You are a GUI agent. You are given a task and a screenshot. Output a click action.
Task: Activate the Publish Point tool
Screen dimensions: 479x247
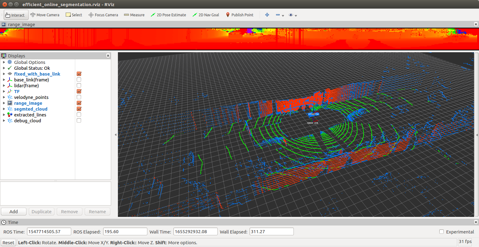click(x=240, y=15)
